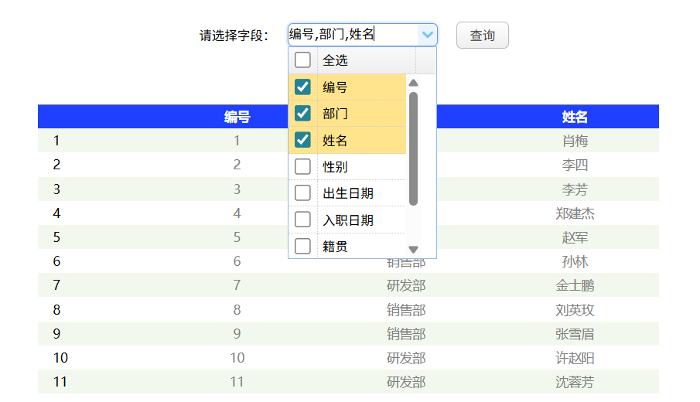Check the 入职日期 field checkbox

click(x=302, y=220)
